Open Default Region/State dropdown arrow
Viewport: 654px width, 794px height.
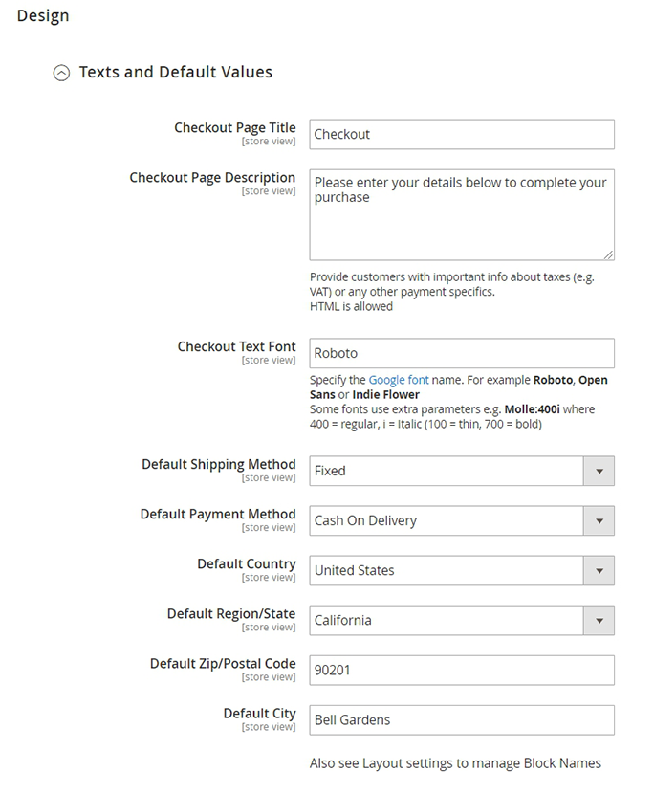(x=599, y=620)
